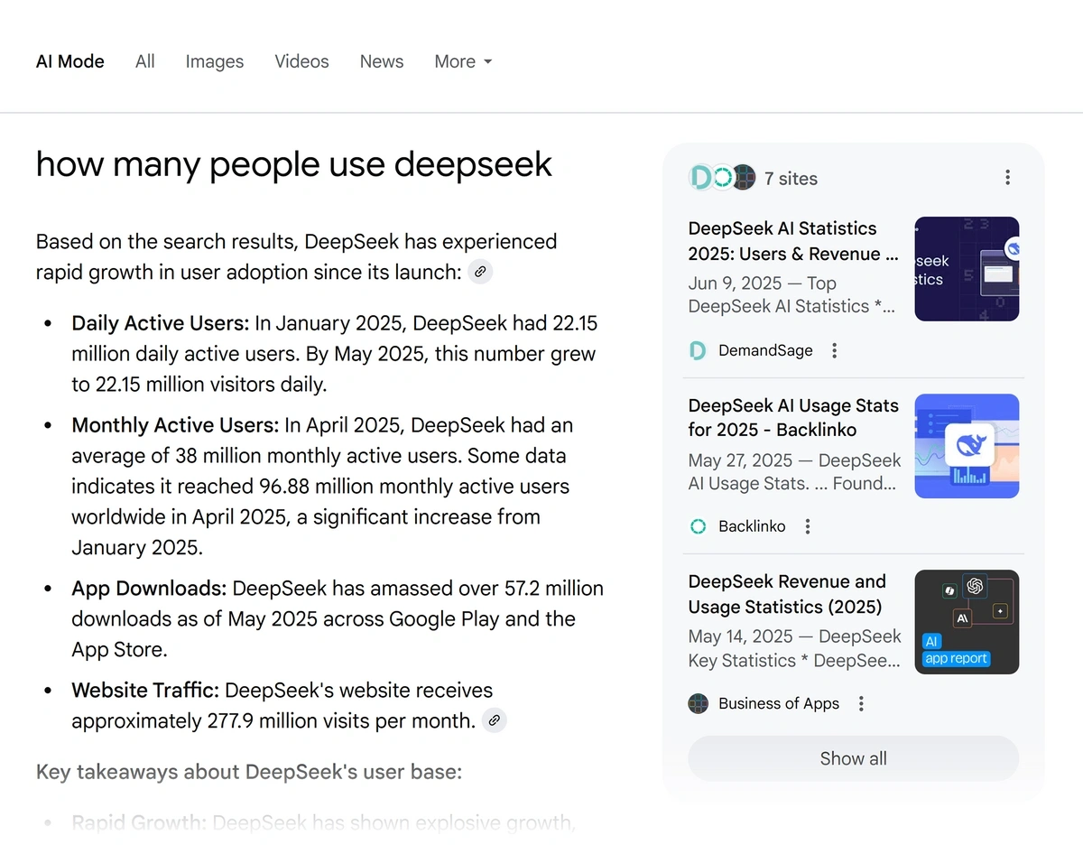Open the Videos tab
Viewport: 1083px width, 854px height.
coord(301,61)
